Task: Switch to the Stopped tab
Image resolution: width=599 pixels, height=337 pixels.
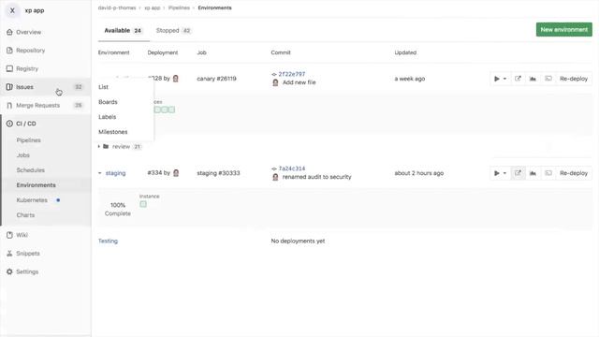Action: coord(173,31)
